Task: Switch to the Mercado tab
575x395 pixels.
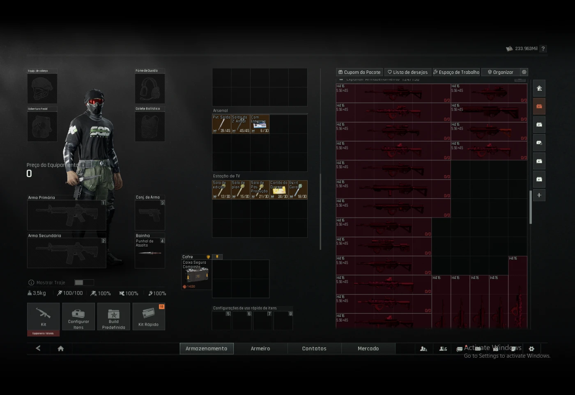Action: (x=368, y=349)
